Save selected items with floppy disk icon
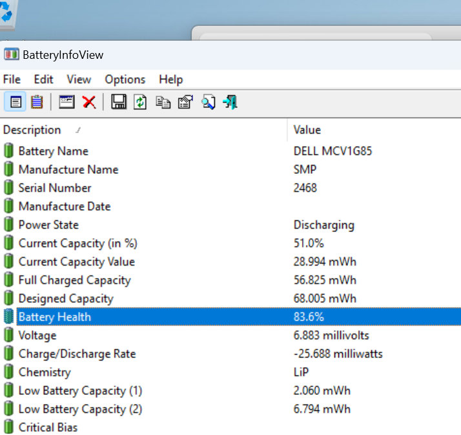 point(119,102)
